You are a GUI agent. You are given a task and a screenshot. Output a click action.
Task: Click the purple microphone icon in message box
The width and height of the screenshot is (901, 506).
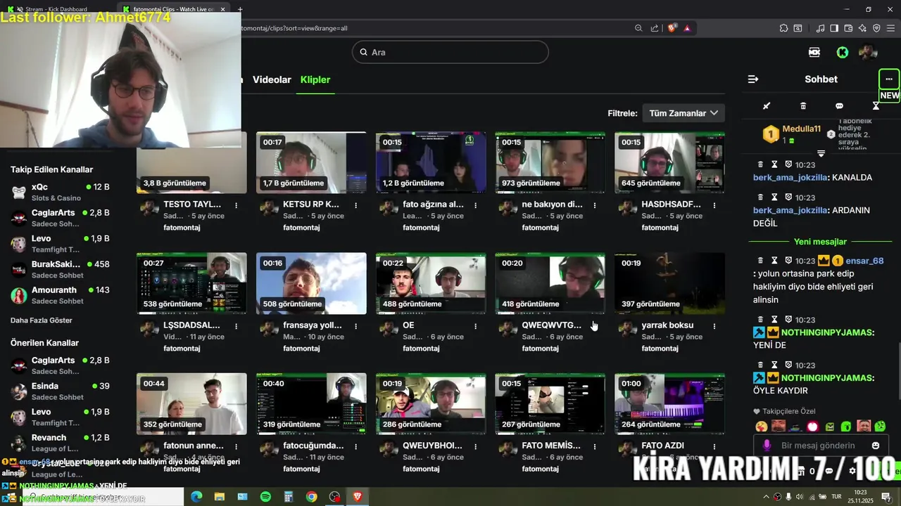[x=767, y=446]
